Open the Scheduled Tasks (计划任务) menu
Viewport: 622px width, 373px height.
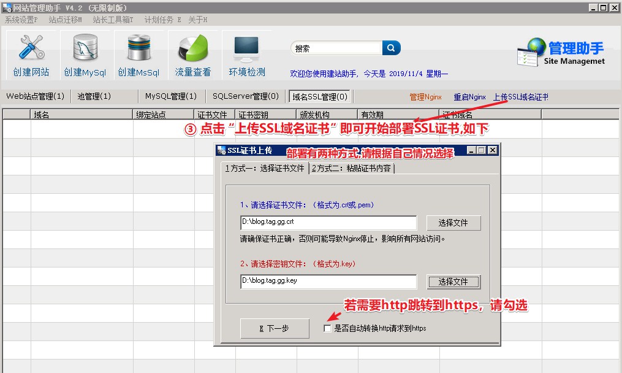(162, 20)
